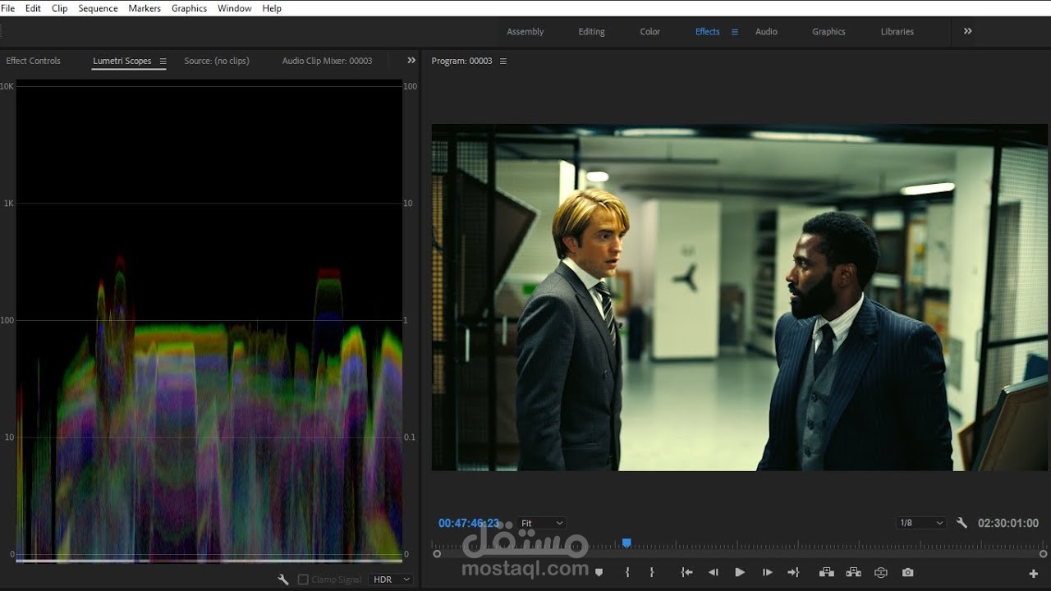Click the 02:30:01:00 duration timecode
Image resolution: width=1051 pixels, height=591 pixels.
point(1008,523)
